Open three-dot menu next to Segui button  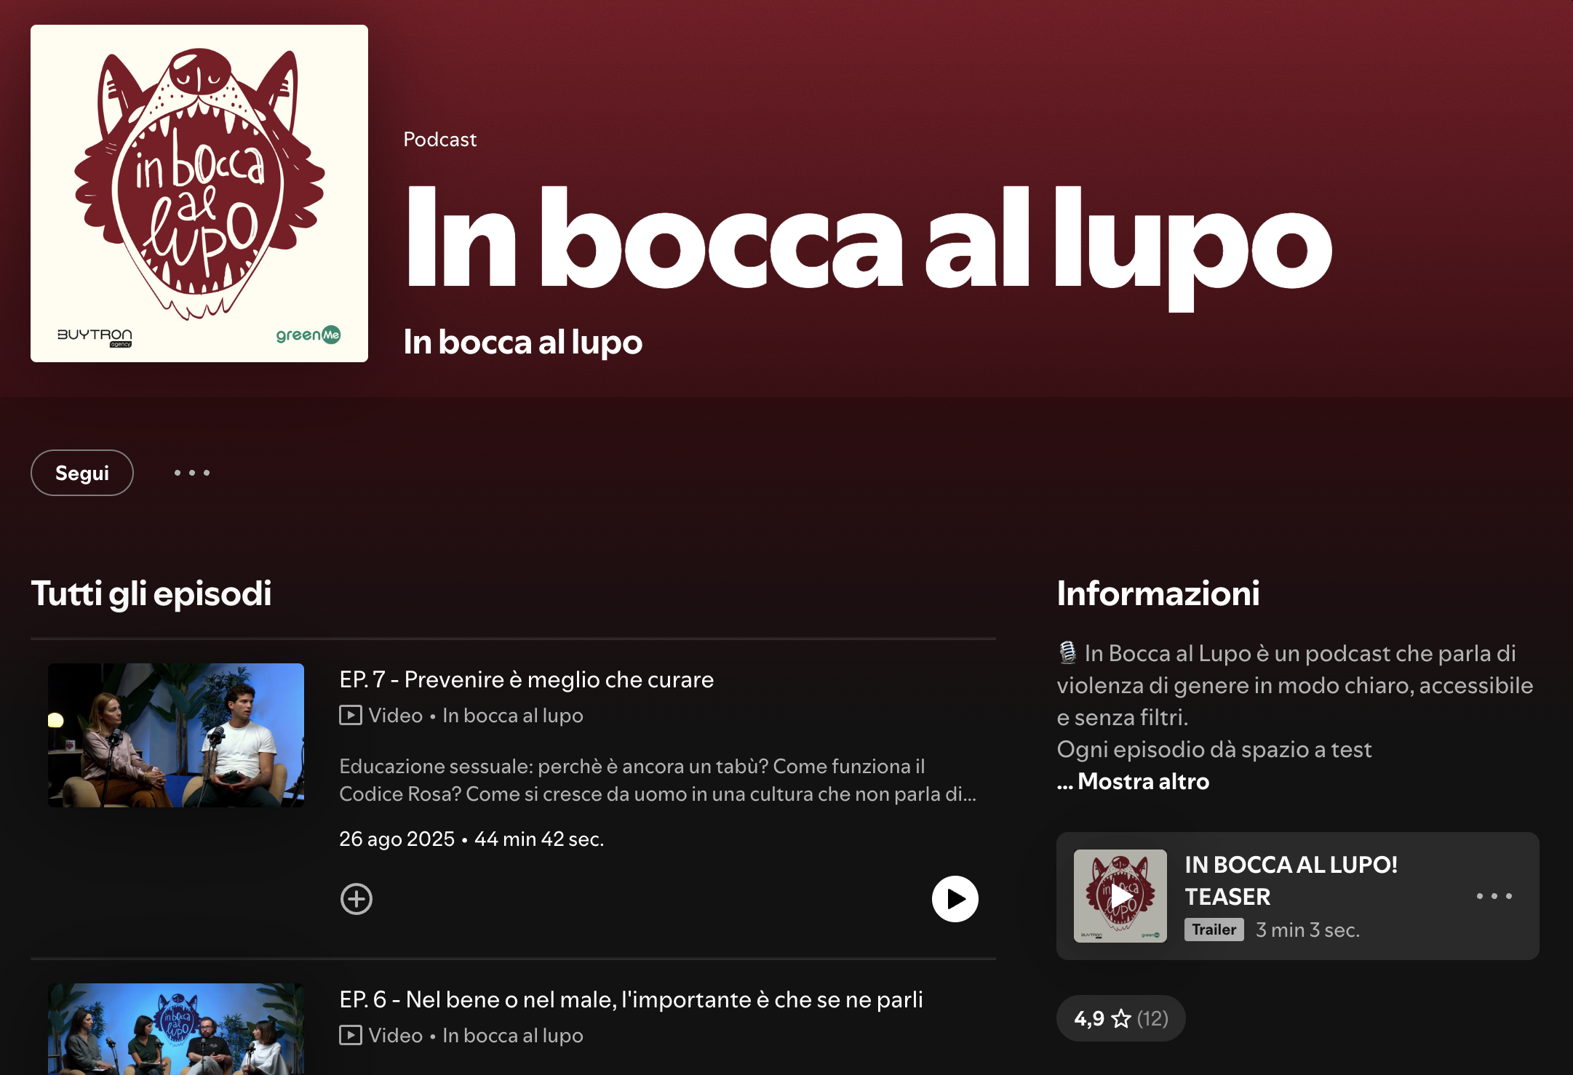click(192, 473)
